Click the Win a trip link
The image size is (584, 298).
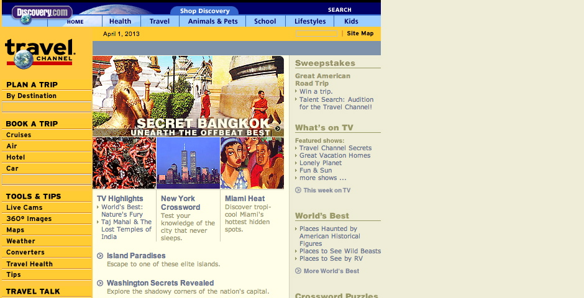316,91
